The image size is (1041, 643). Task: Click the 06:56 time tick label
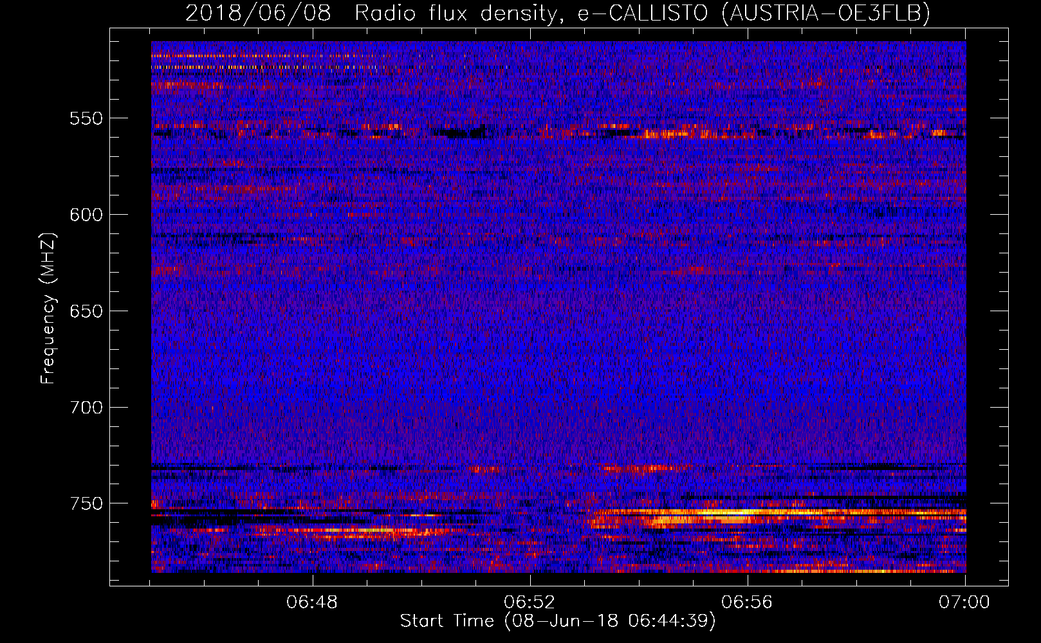tap(747, 602)
